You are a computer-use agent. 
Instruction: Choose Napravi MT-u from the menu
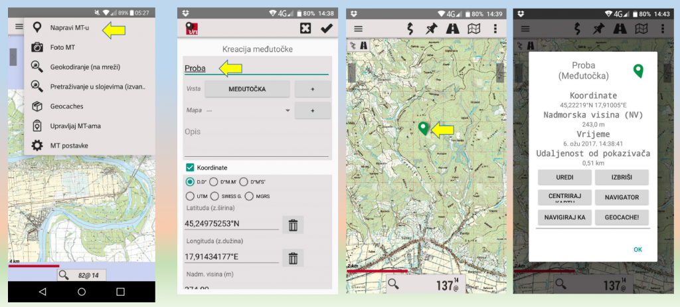(x=70, y=28)
